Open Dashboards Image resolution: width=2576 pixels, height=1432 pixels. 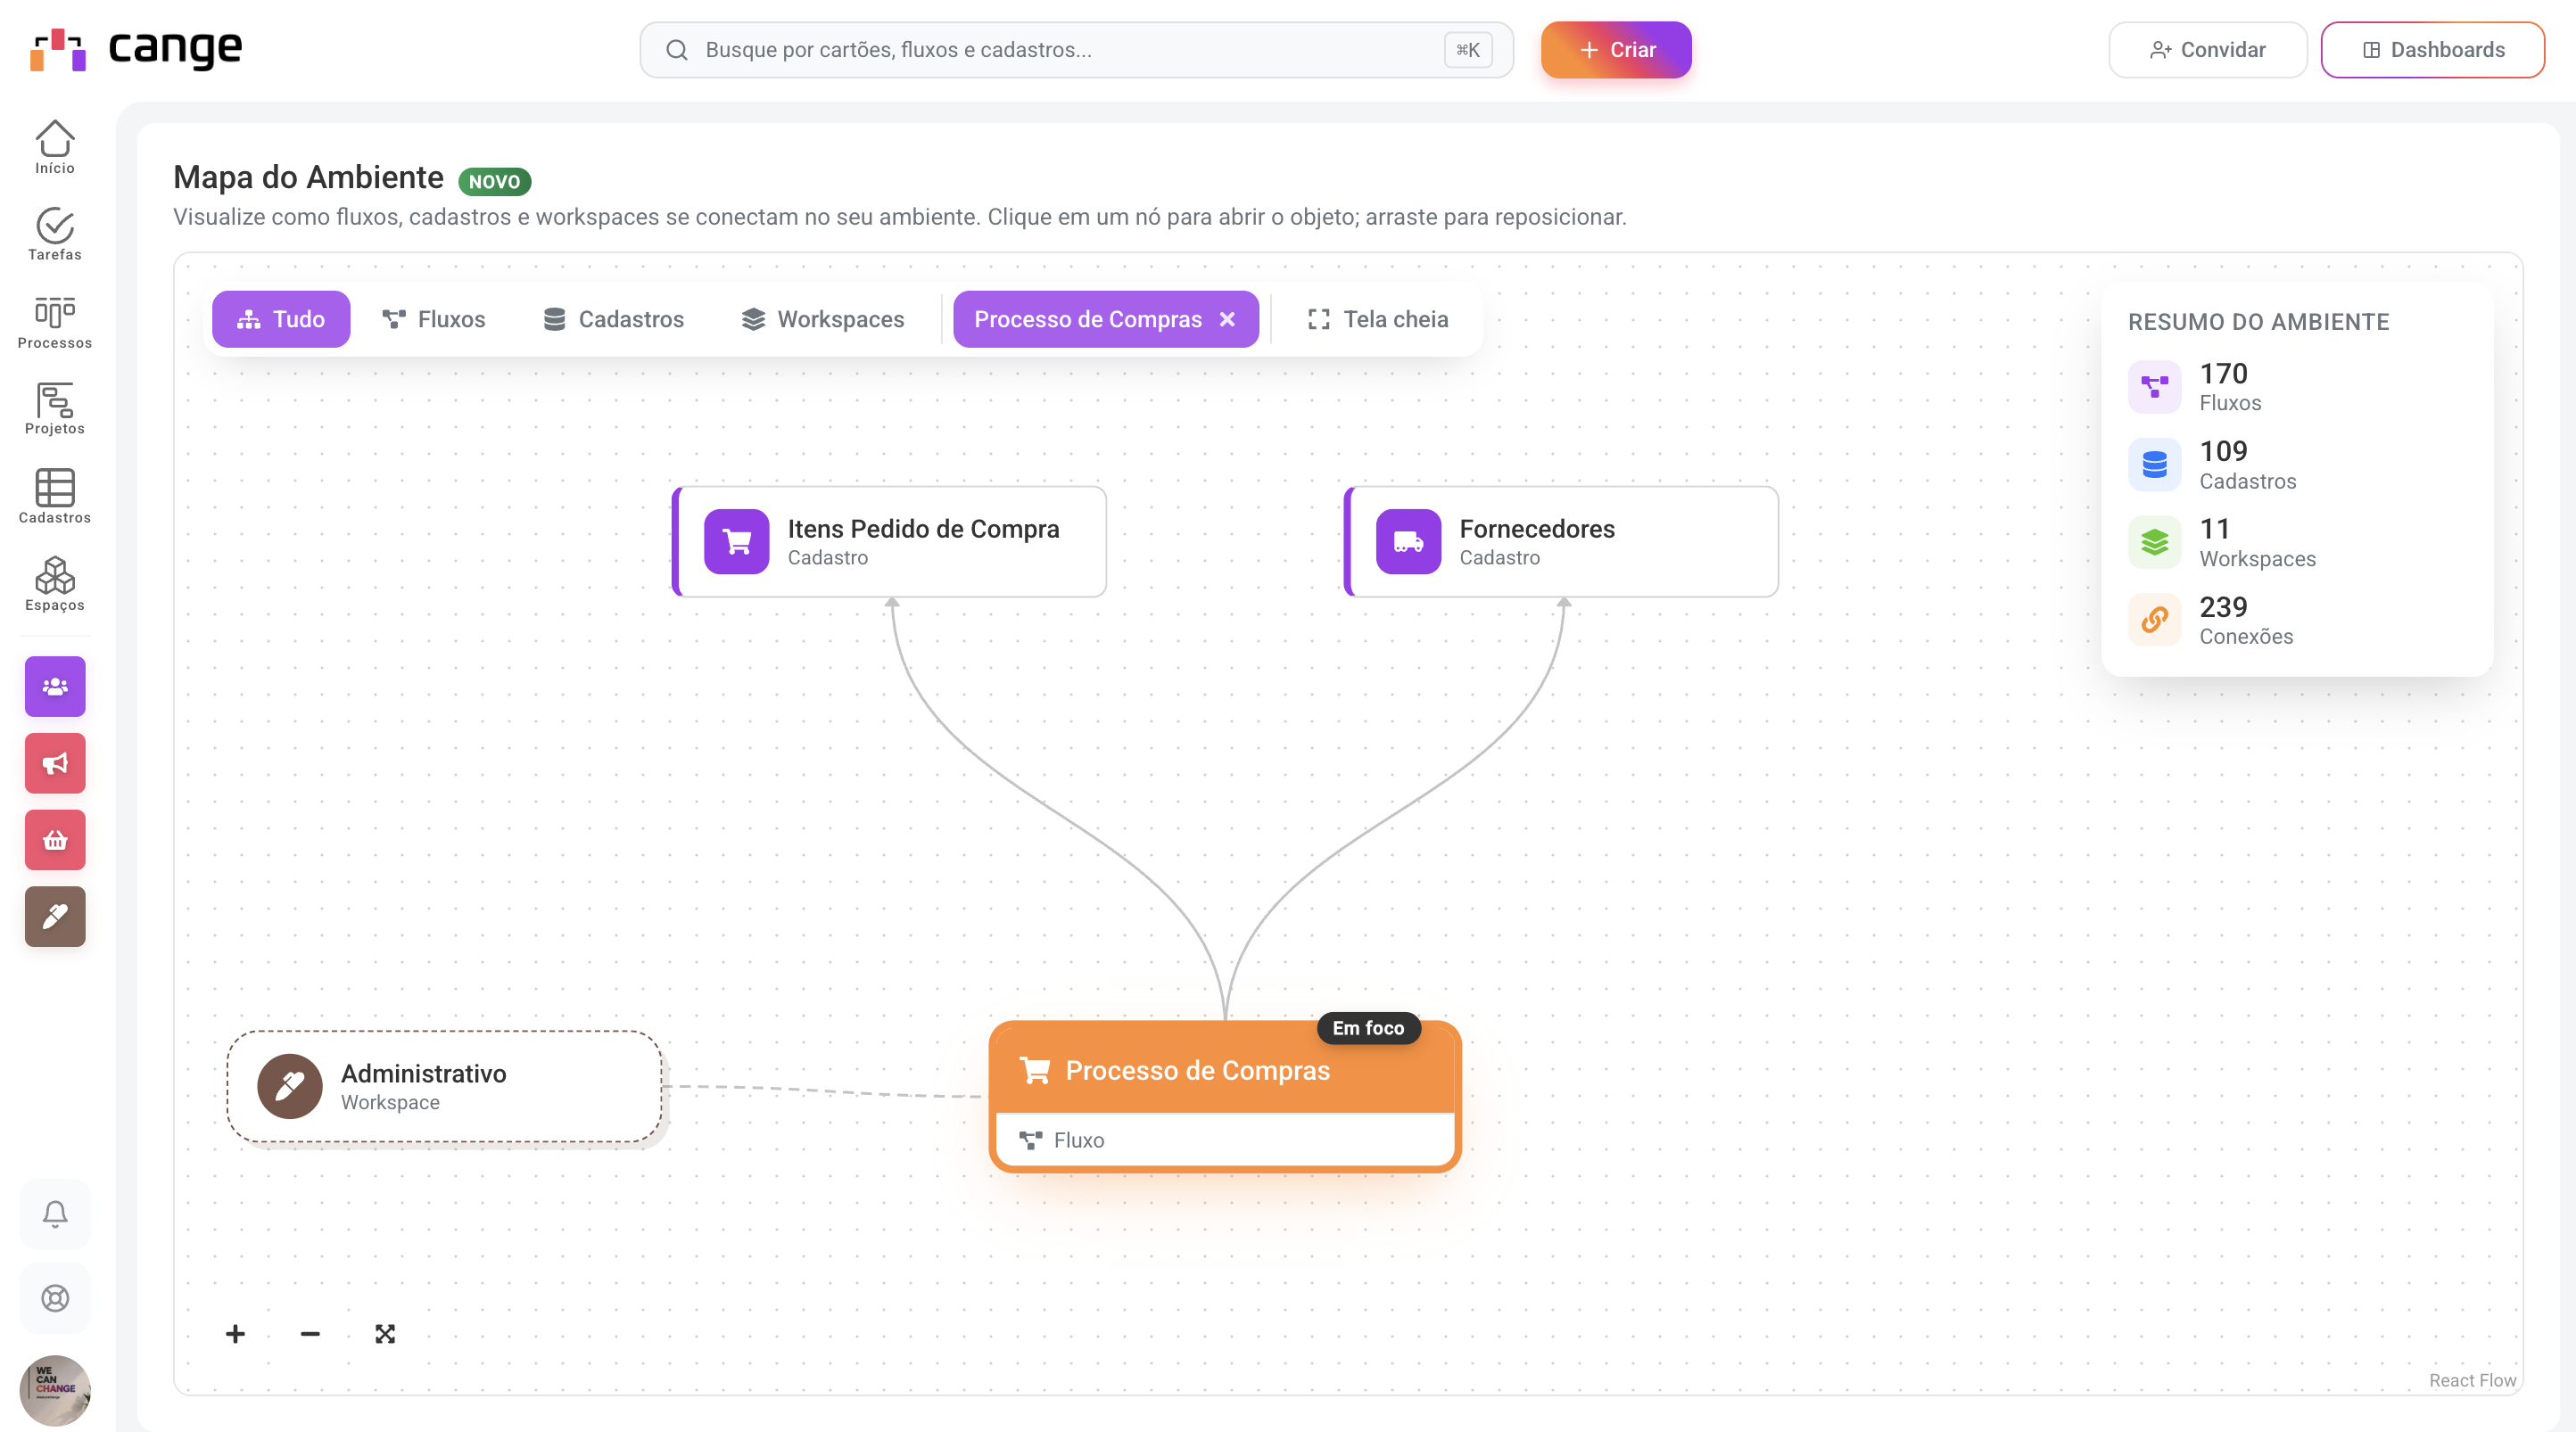[x=2433, y=50]
